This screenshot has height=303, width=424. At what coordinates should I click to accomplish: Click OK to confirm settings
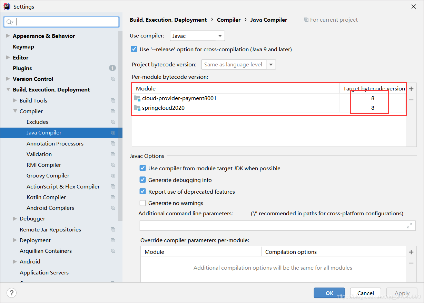(x=329, y=293)
